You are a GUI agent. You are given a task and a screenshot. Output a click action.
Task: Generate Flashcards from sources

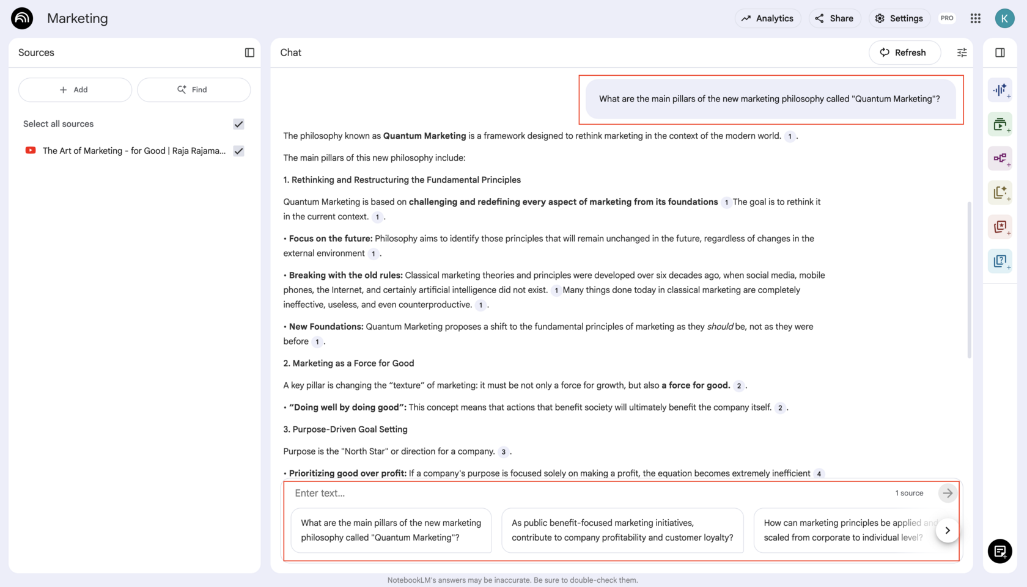click(1000, 227)
